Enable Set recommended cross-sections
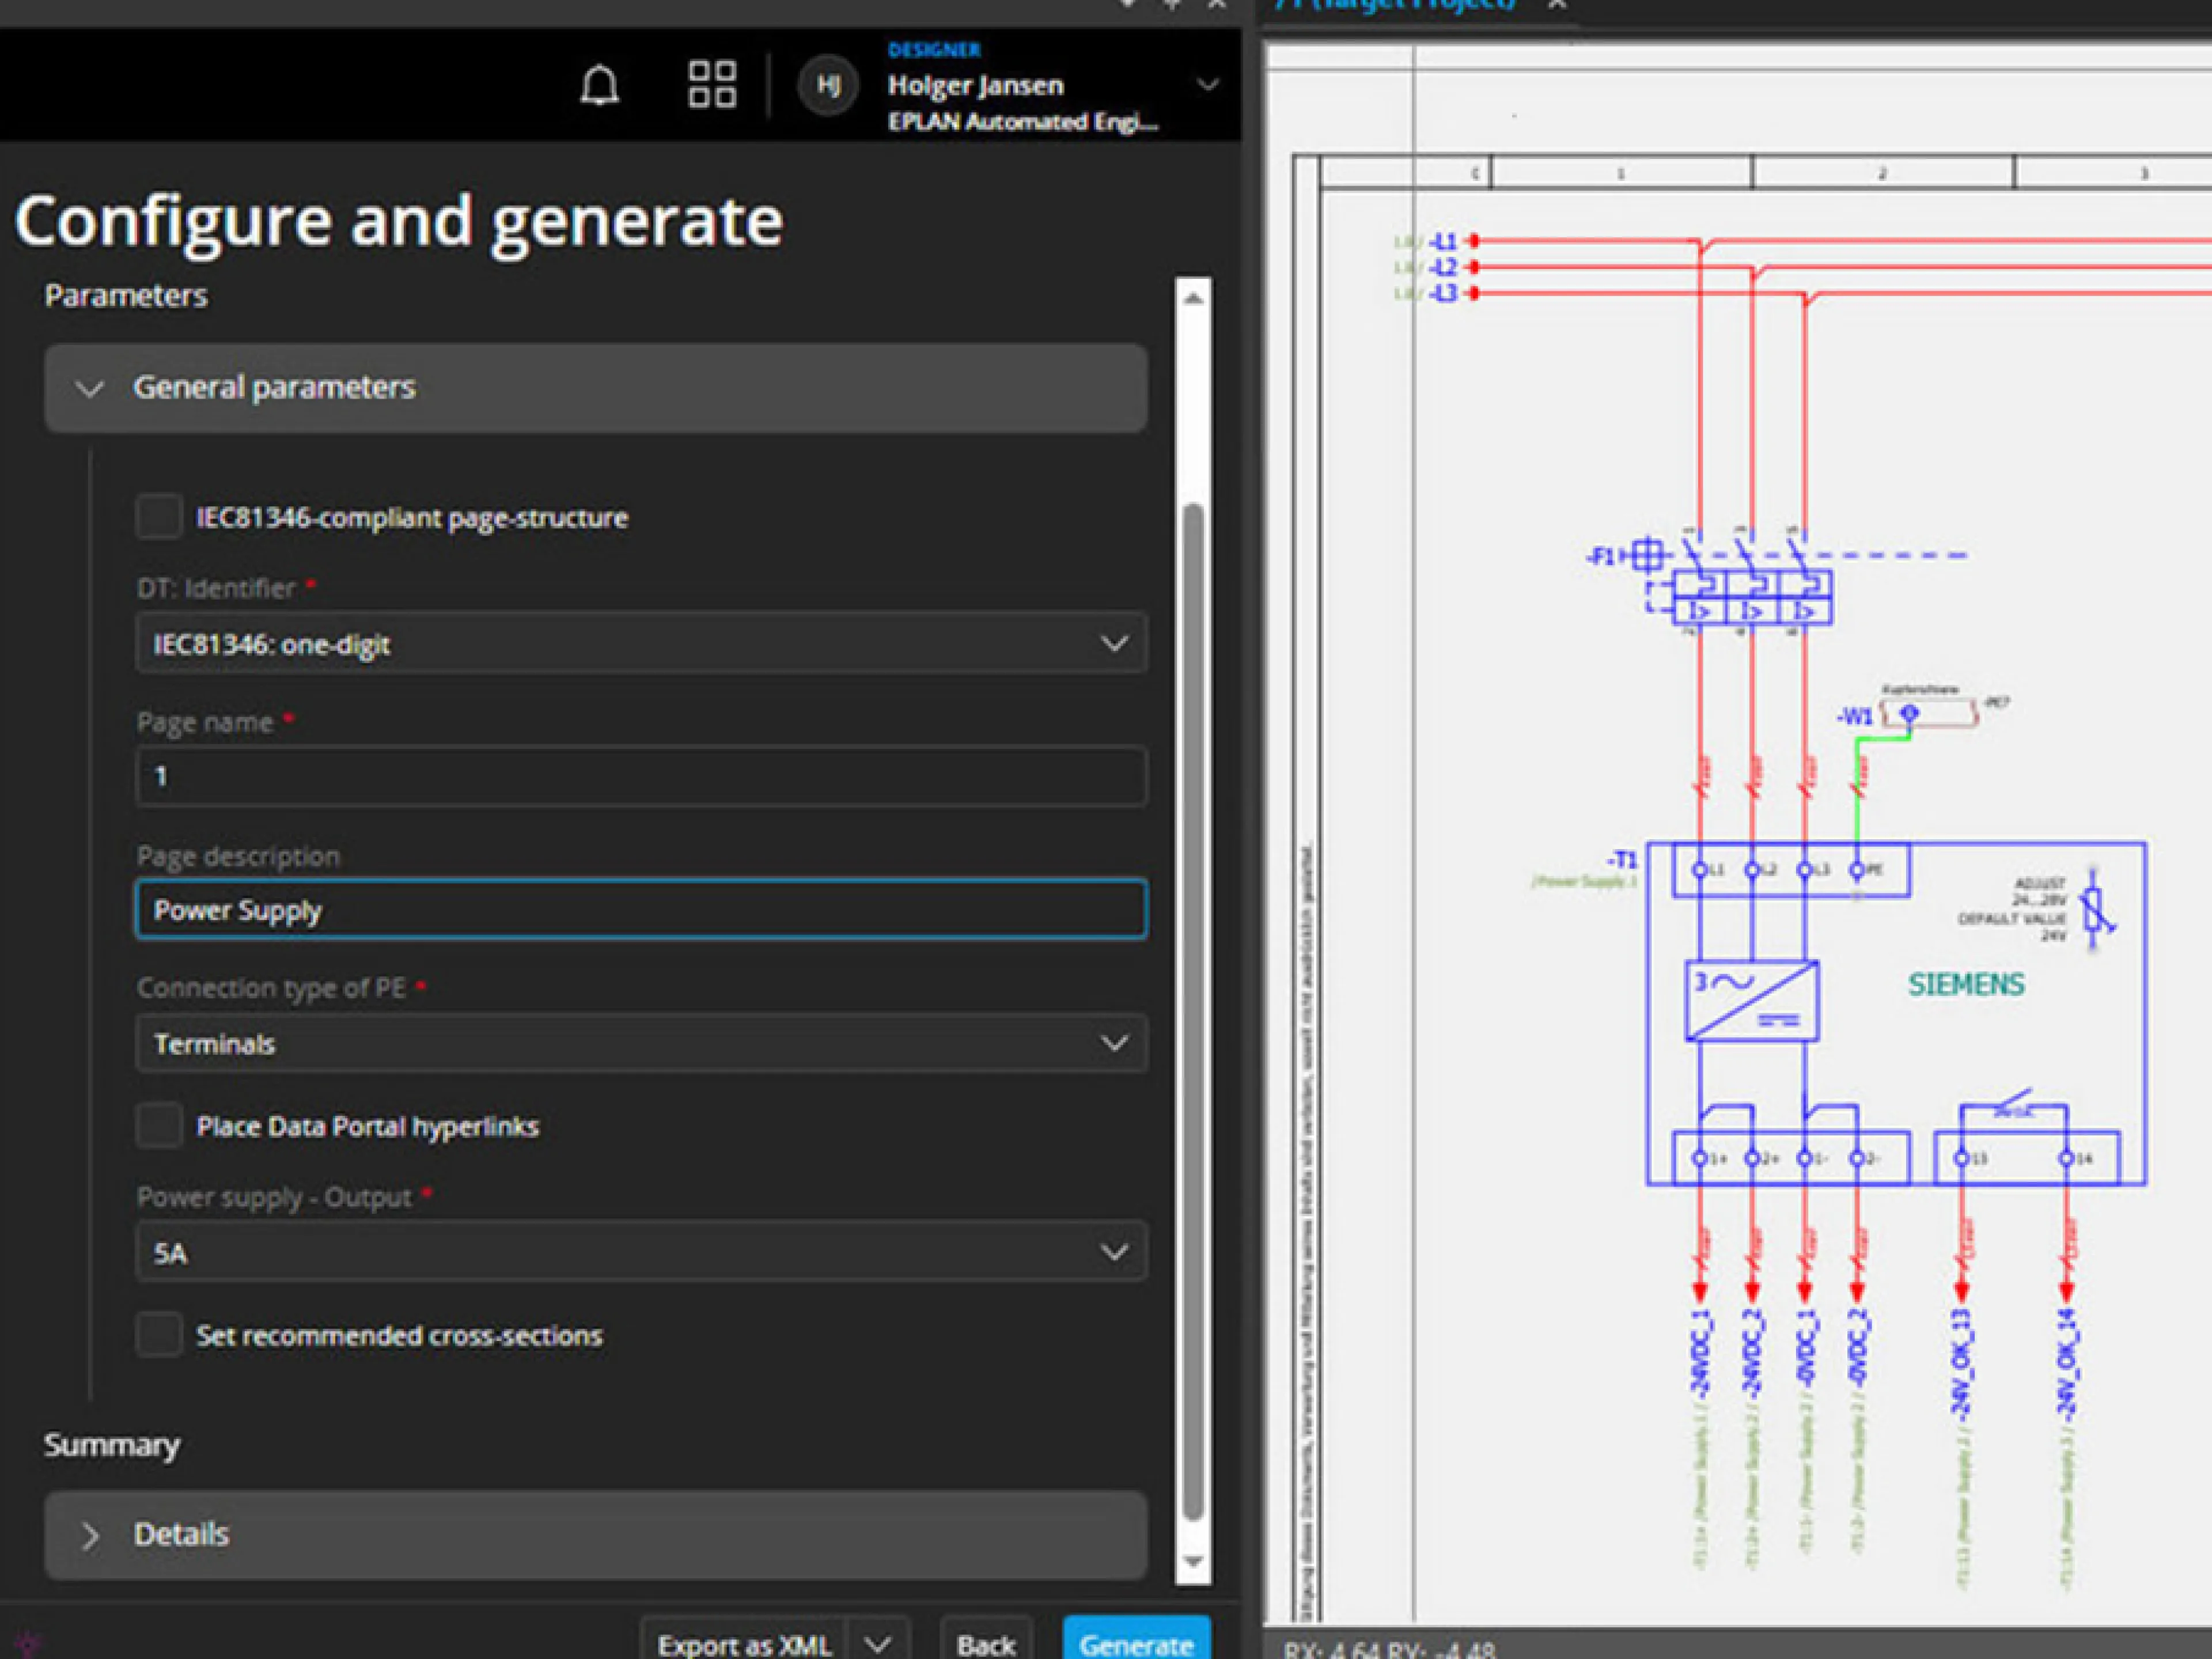 [158, 1335]
